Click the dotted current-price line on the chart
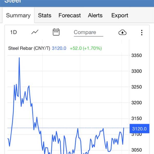Screen dimensions: 154x154 [x=64, y=128]
